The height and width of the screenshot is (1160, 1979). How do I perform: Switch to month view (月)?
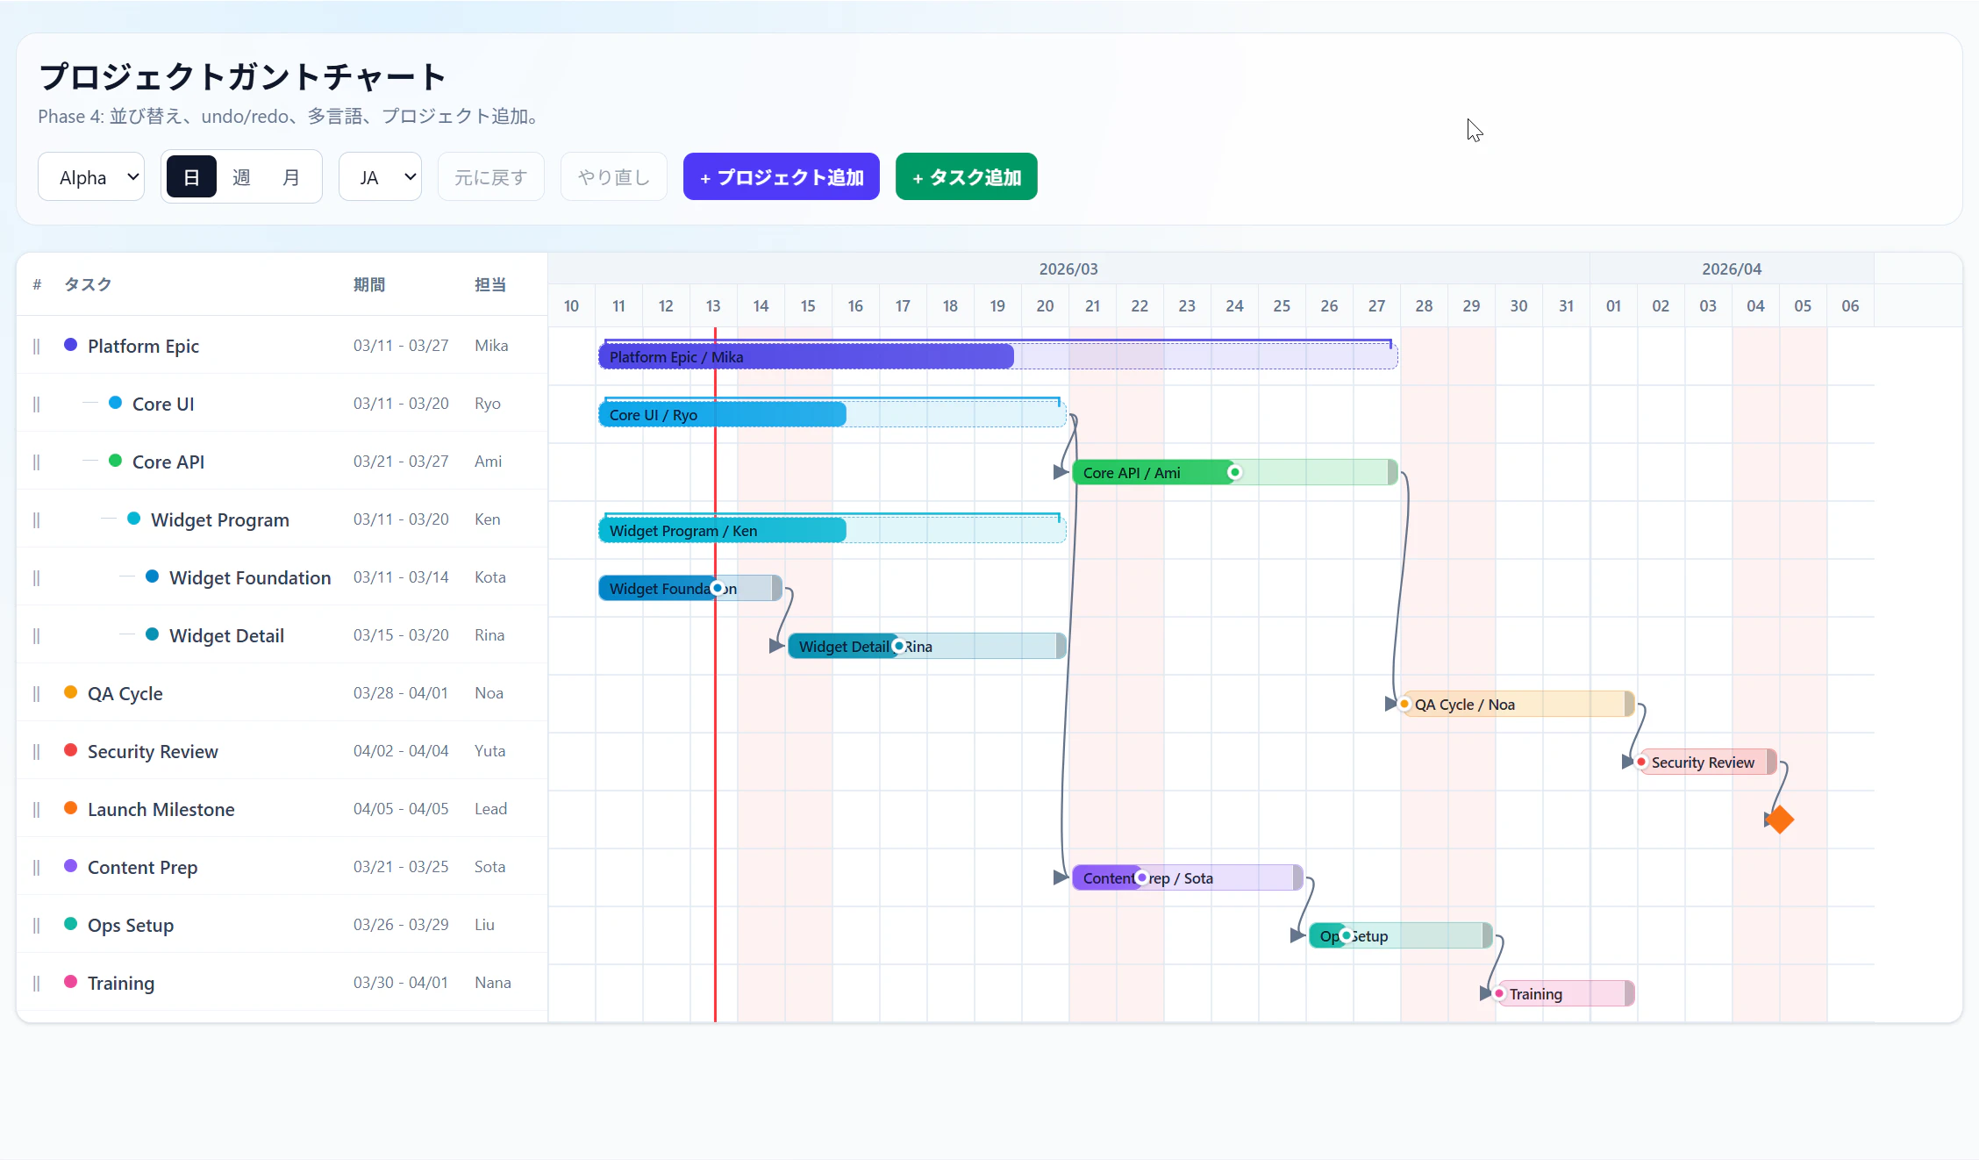tap(291, 177)
